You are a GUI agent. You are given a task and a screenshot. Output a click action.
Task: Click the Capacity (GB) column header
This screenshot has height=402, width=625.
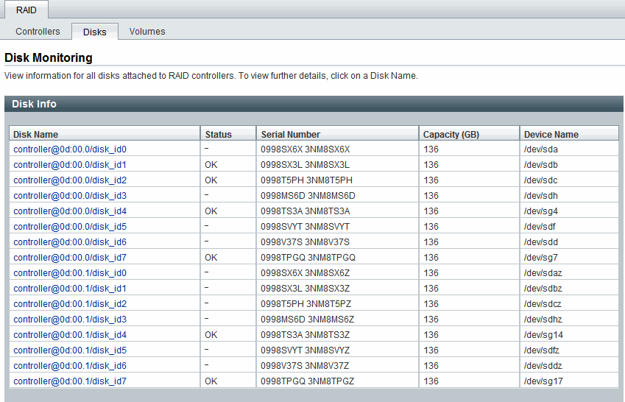point(469,134)
